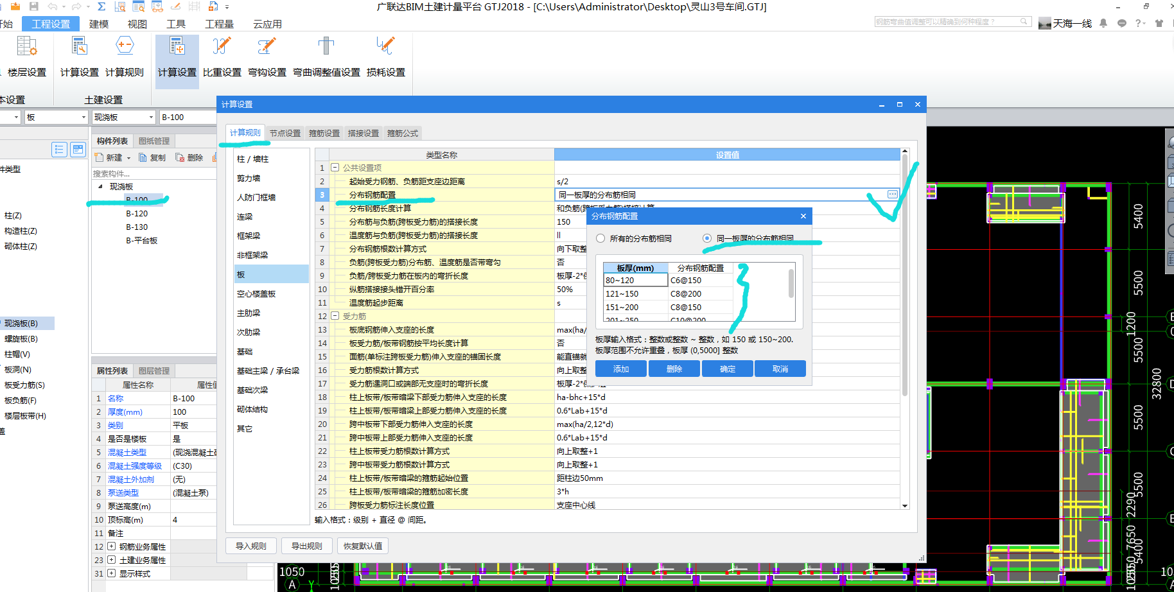Click the 导入规则 button

coord(251,546)
